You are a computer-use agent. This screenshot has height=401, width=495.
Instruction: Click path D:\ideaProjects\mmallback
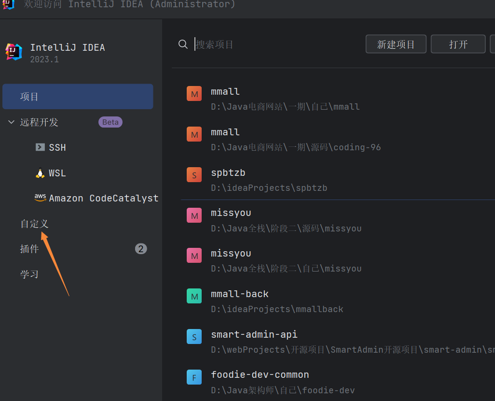click(x=277, y=309)
